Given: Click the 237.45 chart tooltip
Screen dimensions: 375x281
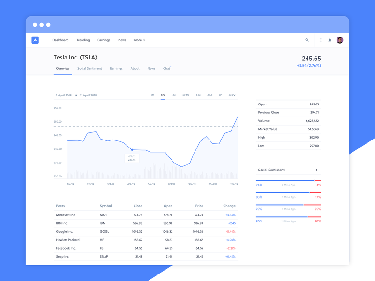Looking at the screenshot, I should point(132,158).
